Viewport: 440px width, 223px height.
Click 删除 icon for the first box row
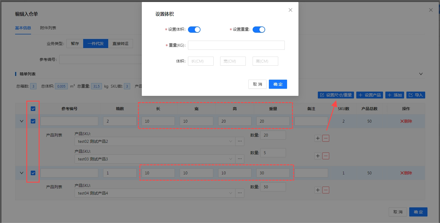[406, 121]
